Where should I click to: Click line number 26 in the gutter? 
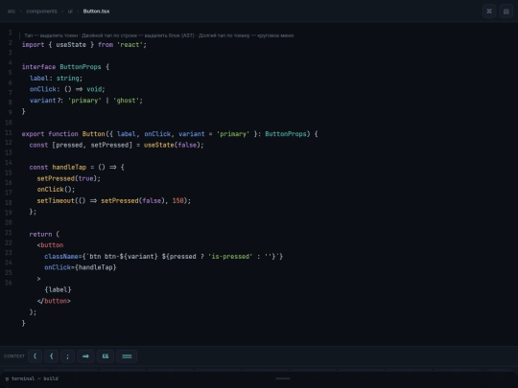tap(9, 283)
